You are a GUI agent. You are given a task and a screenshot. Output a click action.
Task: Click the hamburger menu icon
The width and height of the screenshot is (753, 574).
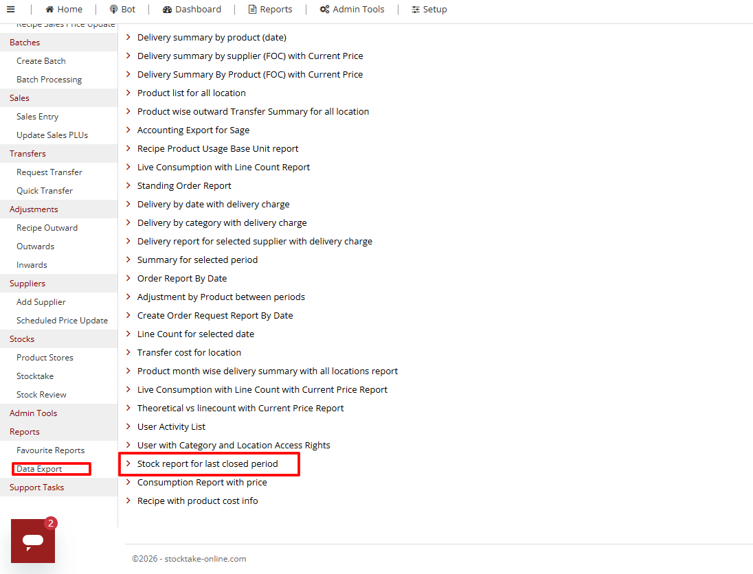(10, 10)
